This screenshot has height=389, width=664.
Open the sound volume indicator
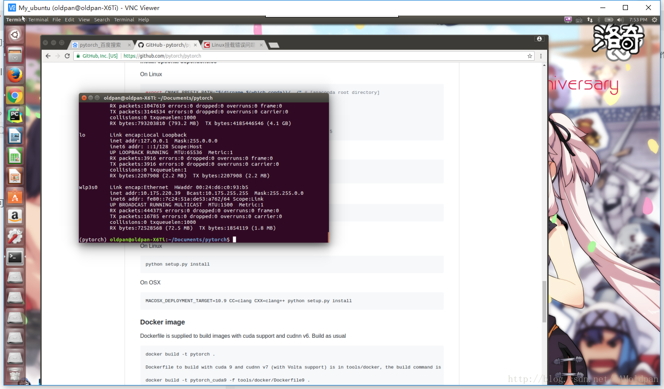click(621, 20)
